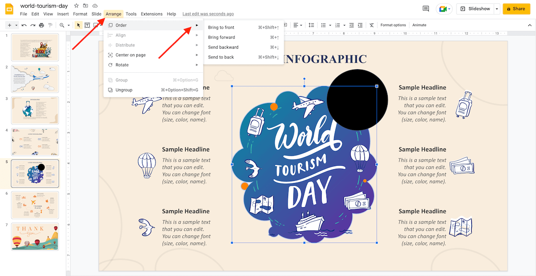This screenshot has height=276, width=536.
Task: Click the black circle shape on slide
Action: click(357, 100)
